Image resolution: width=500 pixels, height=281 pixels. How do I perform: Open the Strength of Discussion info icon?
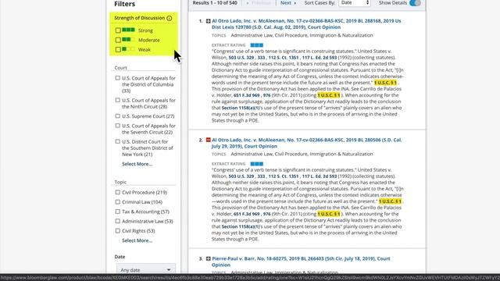point(170,18)
